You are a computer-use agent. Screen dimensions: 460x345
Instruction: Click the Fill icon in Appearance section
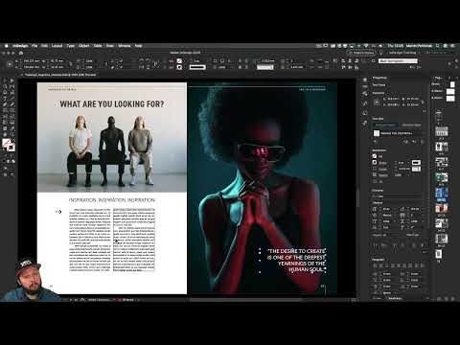pos(375,156)
